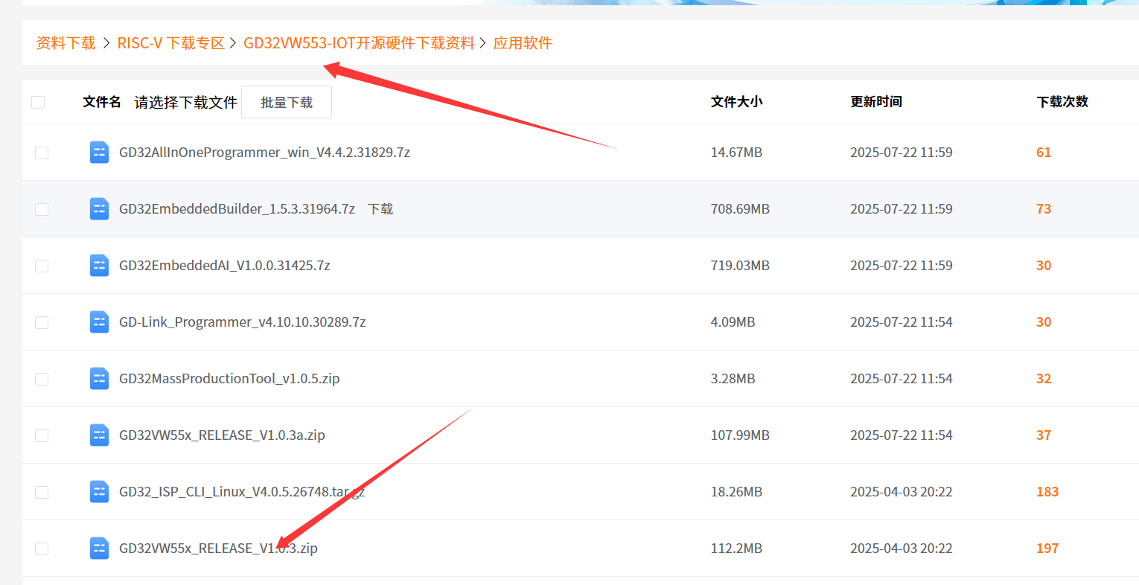Viewport: 1139px width, 585px height.
Task: Select checkbox for GD32MassProductionTool row
Action: point(42,379)
